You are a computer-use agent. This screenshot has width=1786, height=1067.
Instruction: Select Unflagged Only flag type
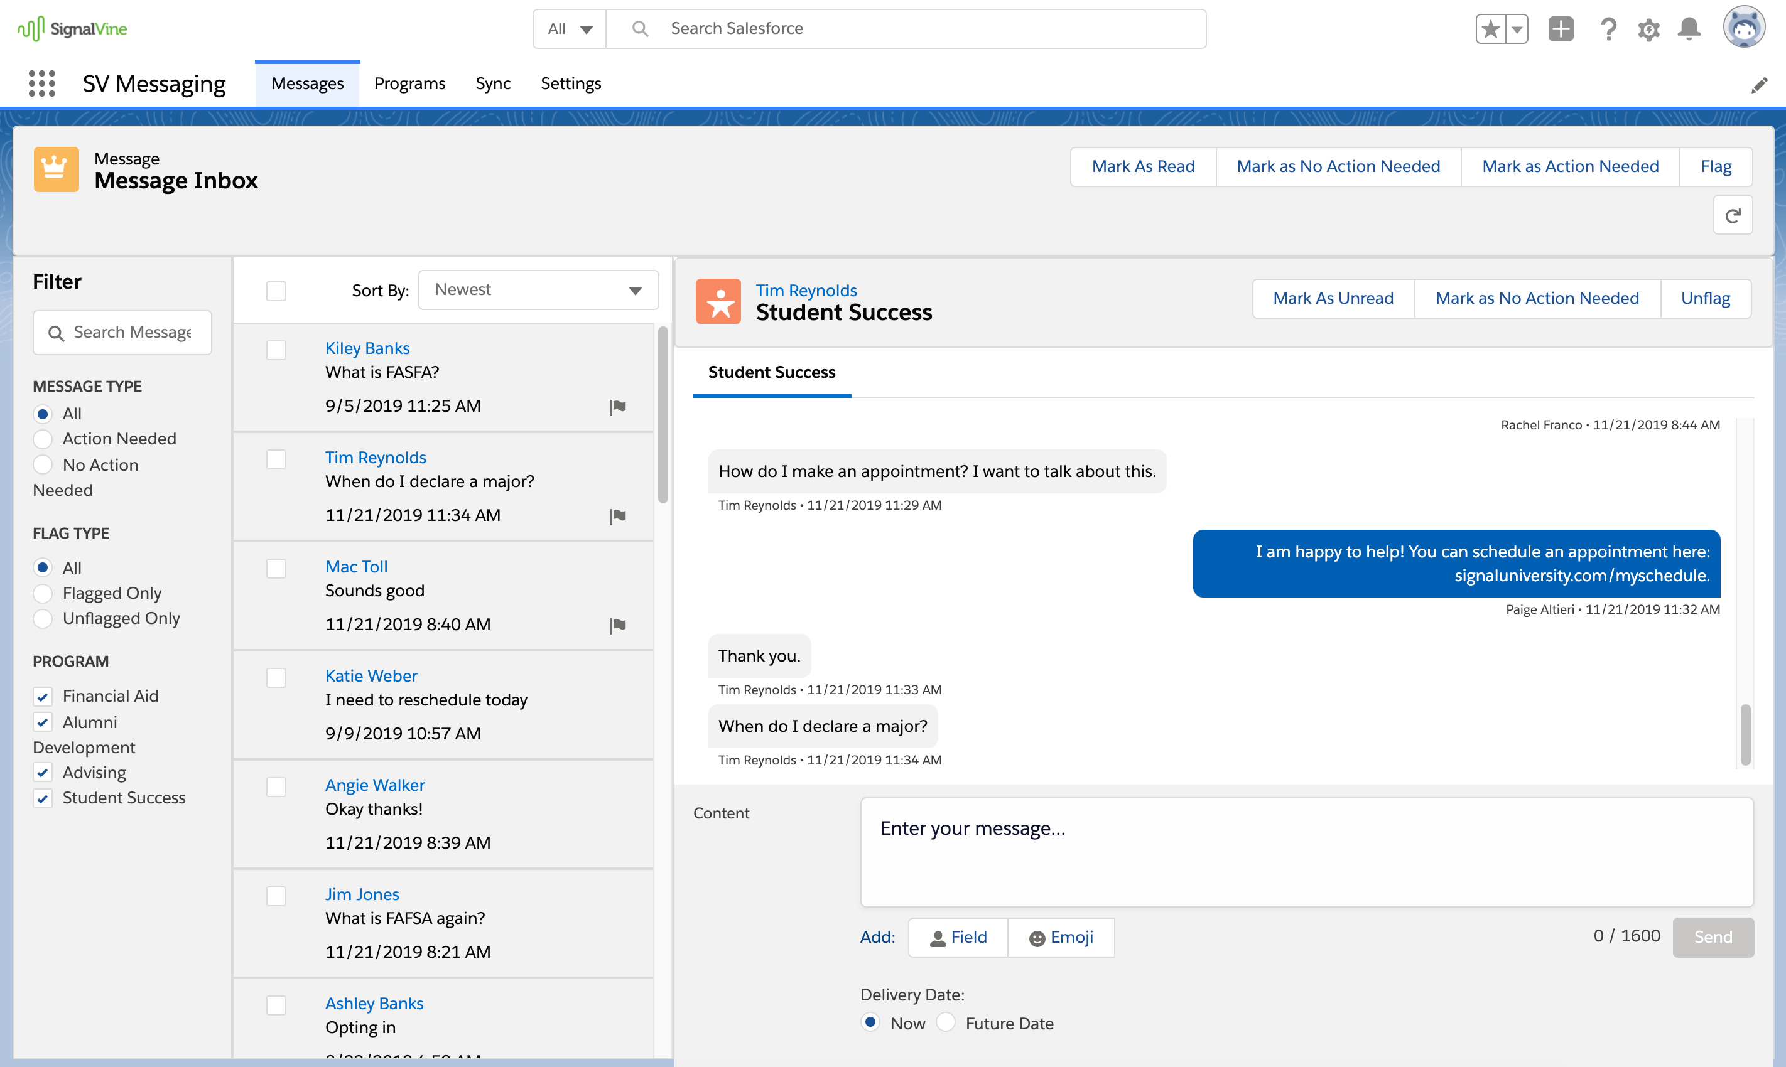coord(43,619)
